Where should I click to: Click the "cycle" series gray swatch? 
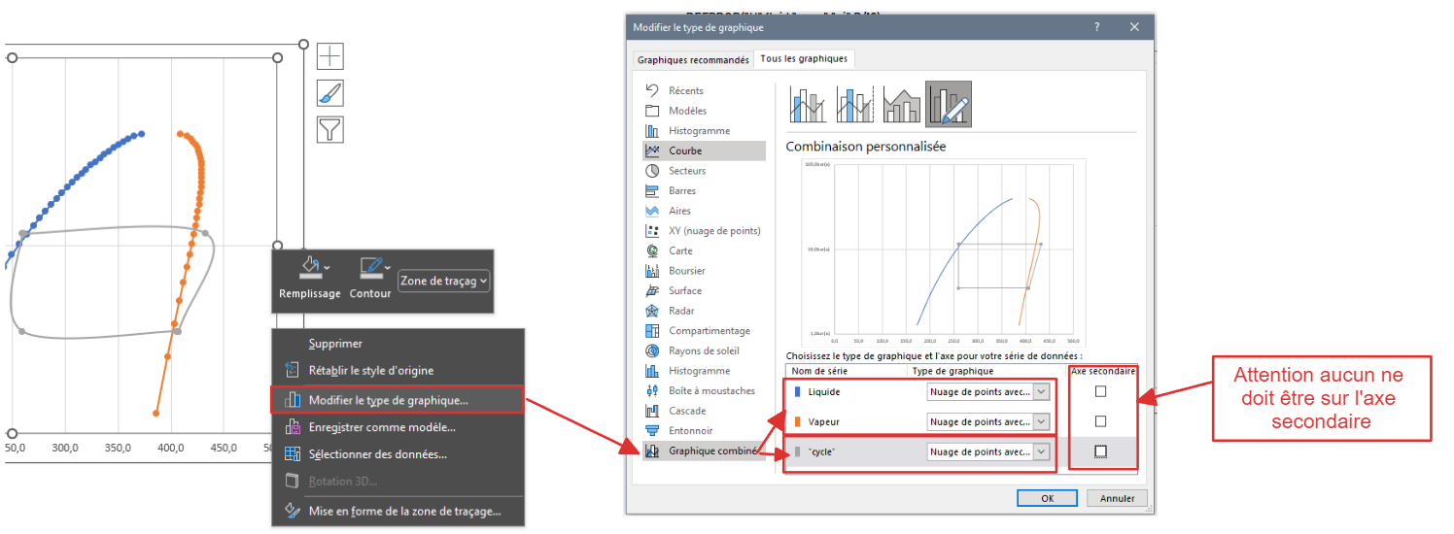tap(799, 451)
